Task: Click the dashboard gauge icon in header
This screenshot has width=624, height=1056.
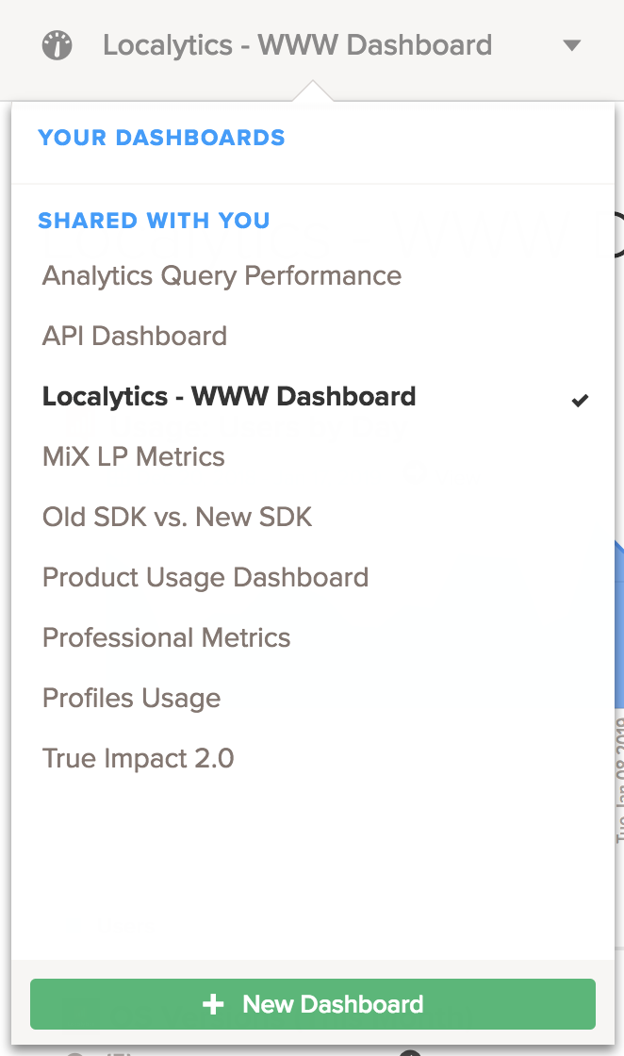Action: (57, 45)
